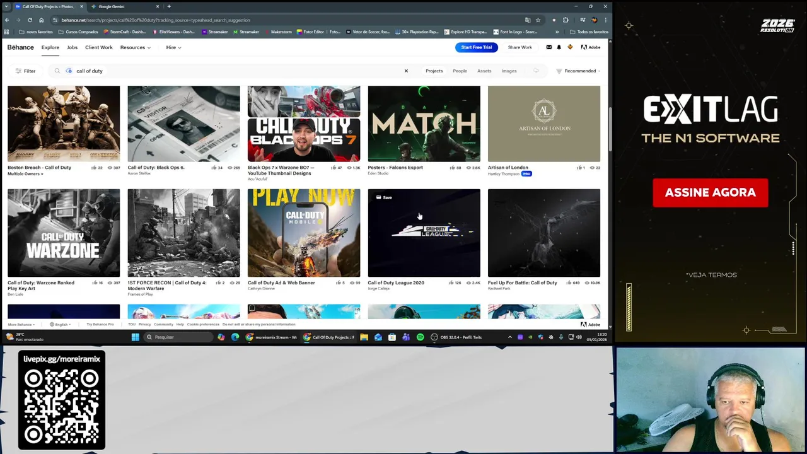Open the English language selector
This screenshot has width=807, height=454.
click(x=60, y=324)
